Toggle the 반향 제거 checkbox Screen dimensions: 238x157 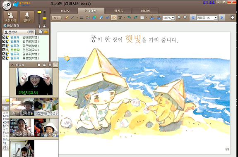5,26
